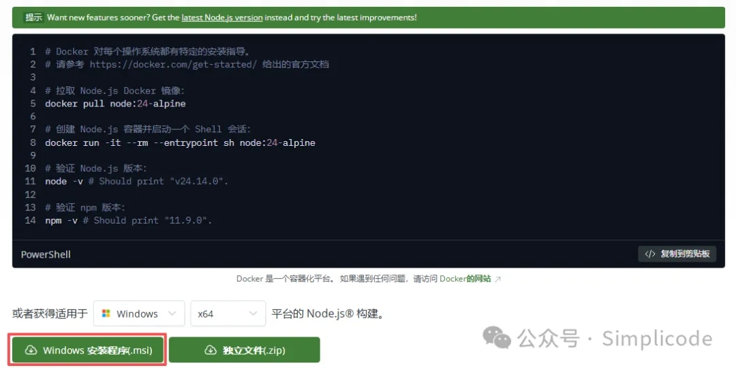The width and height of the screenshot is (736, 368).
Task: Open the x64 architecture dropdown
Action: click(228, 313)
